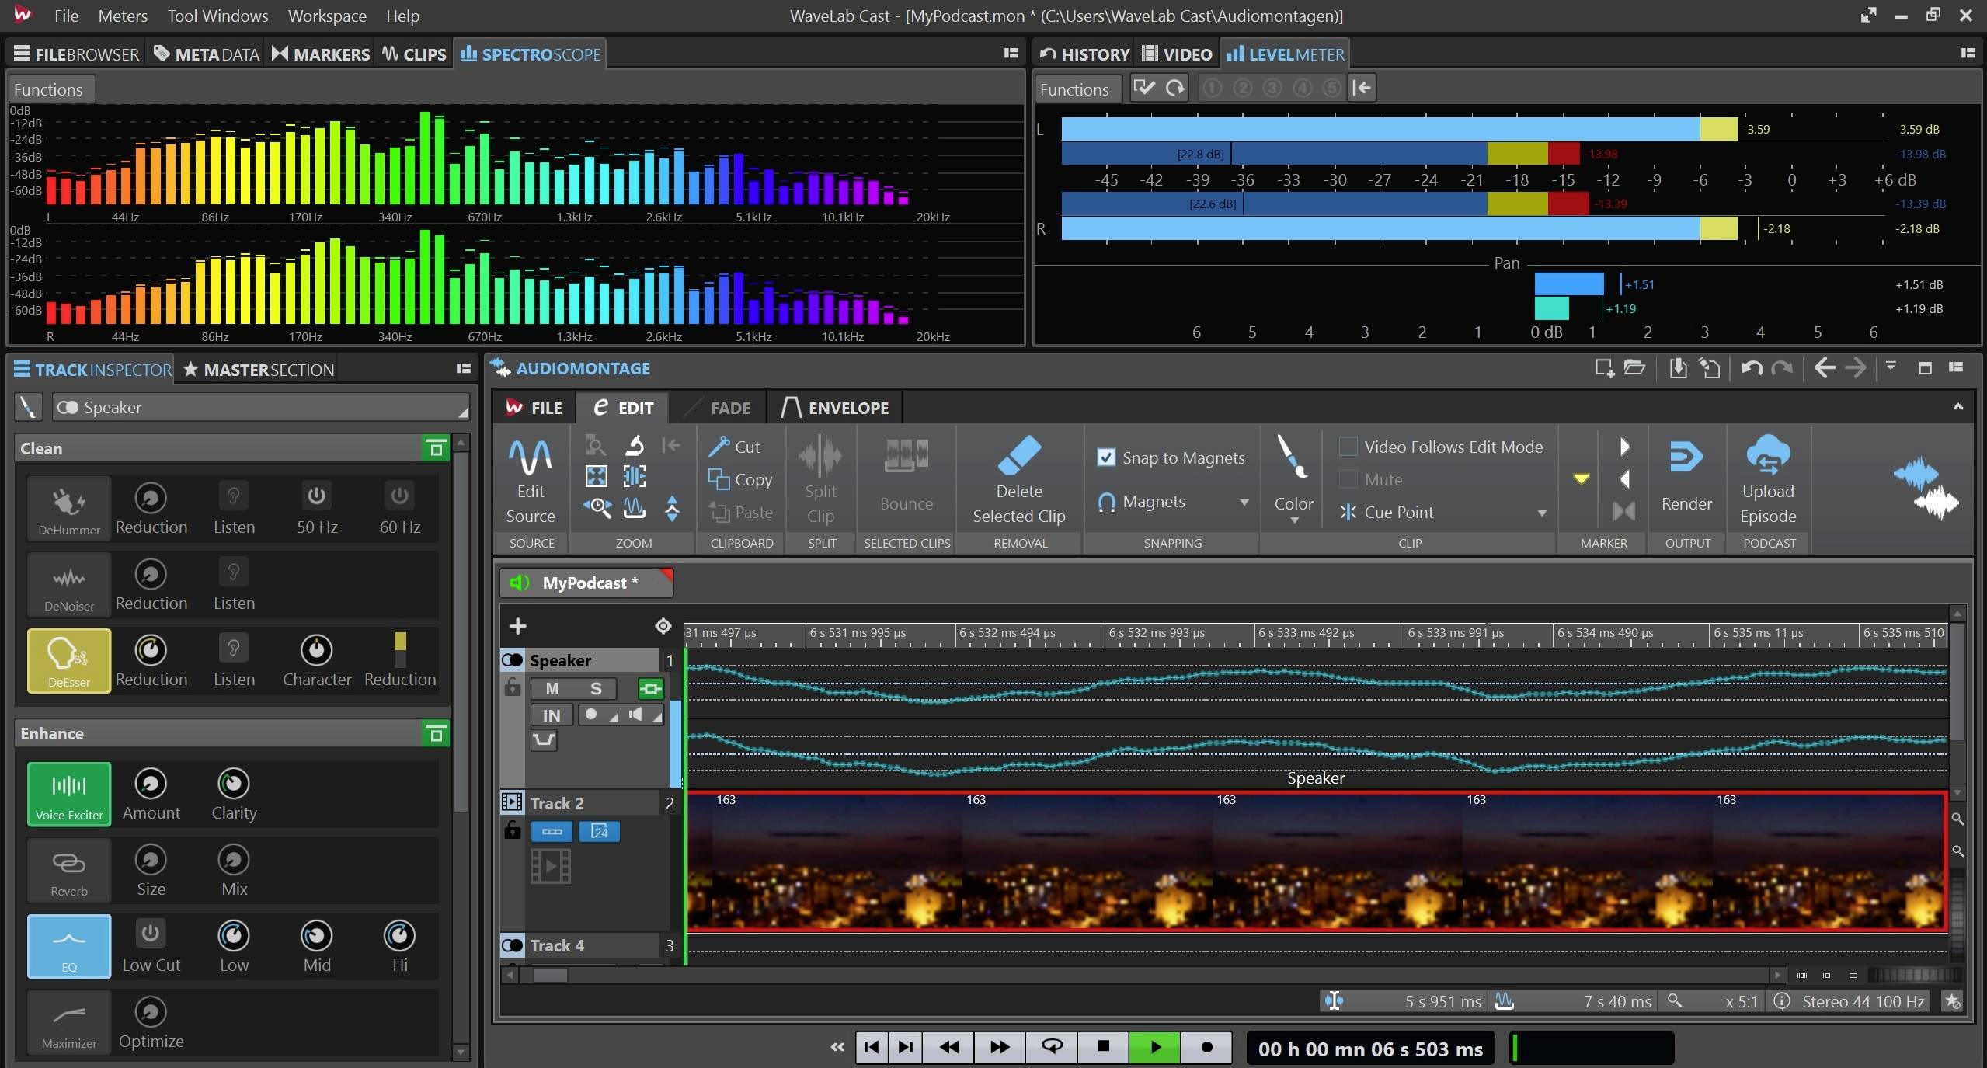Image resolution: width=1987 pixels, height=1068 pixels.
Task: Collapse the Enhance section
Action: [x=436, y=733]
